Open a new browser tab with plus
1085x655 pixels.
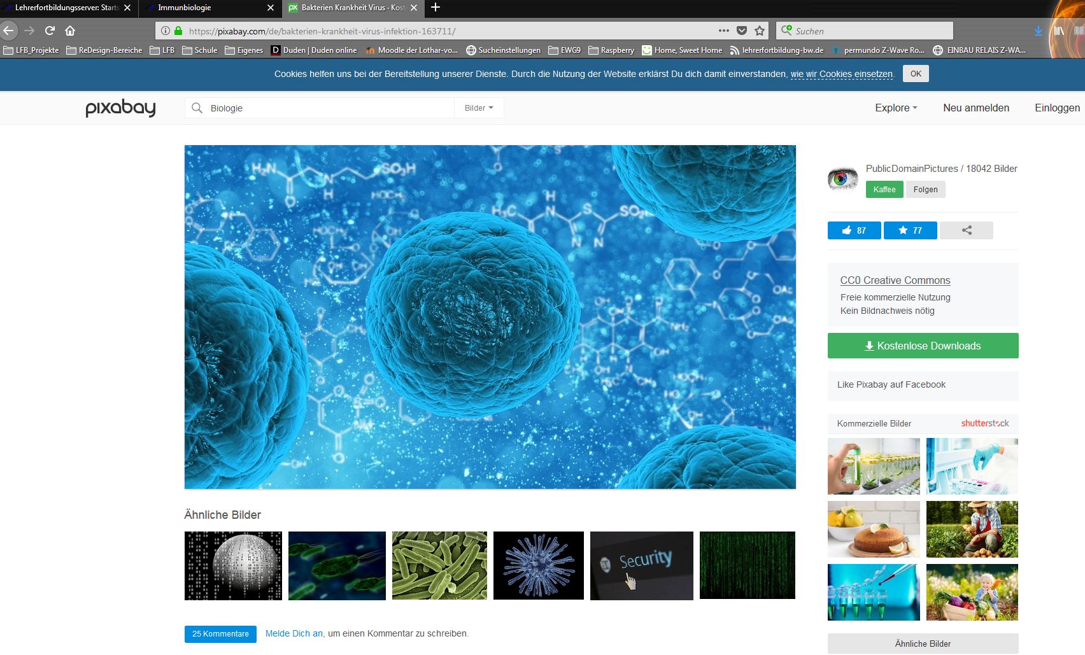(x=436, y=8)
